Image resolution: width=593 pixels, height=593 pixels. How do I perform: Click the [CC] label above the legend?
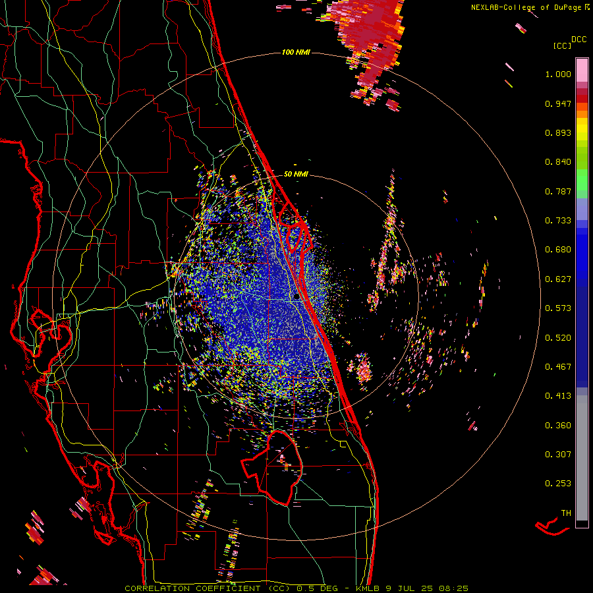click(561, 45)
